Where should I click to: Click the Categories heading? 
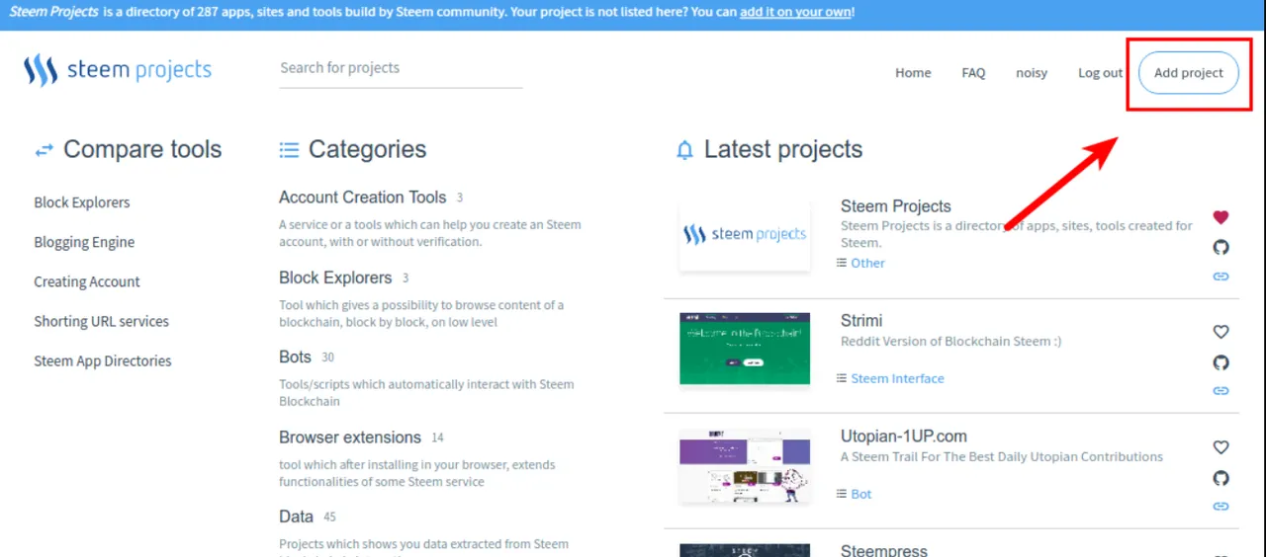368,150
